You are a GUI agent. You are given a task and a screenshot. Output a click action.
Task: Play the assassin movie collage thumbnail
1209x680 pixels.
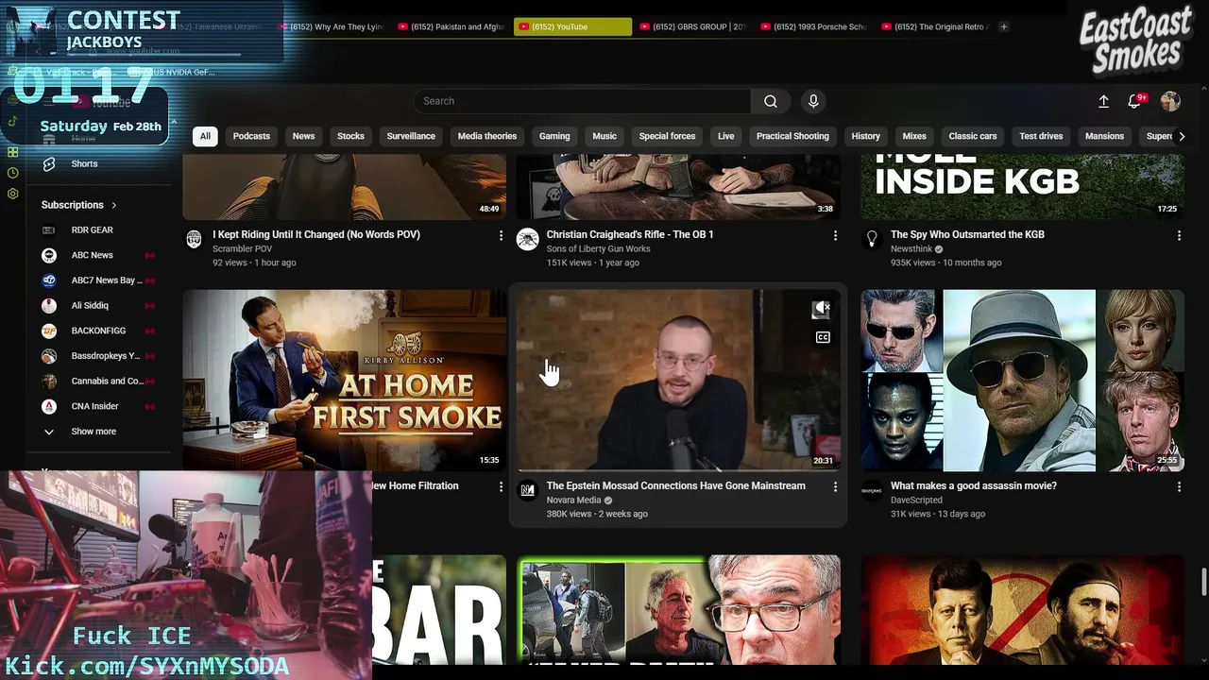pyautogui.click(x=1022, y=380)
